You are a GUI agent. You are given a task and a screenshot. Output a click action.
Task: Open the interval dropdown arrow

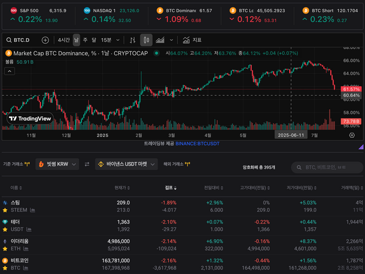coord(118,40)
